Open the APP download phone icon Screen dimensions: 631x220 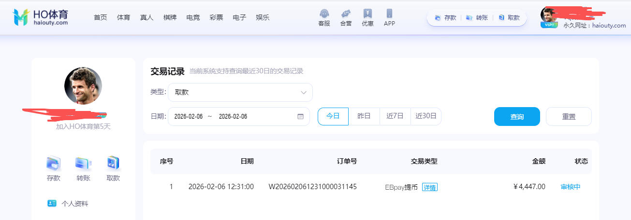389,14
